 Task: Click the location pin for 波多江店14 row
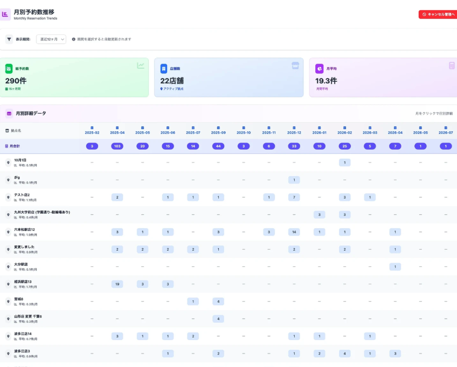[x=8, y=336]
